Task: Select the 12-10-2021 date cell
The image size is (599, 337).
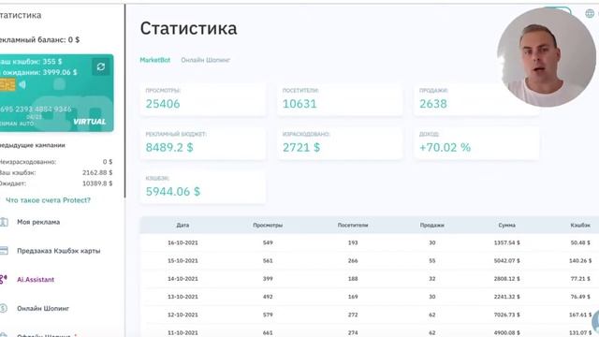Action: click(183, 315)
